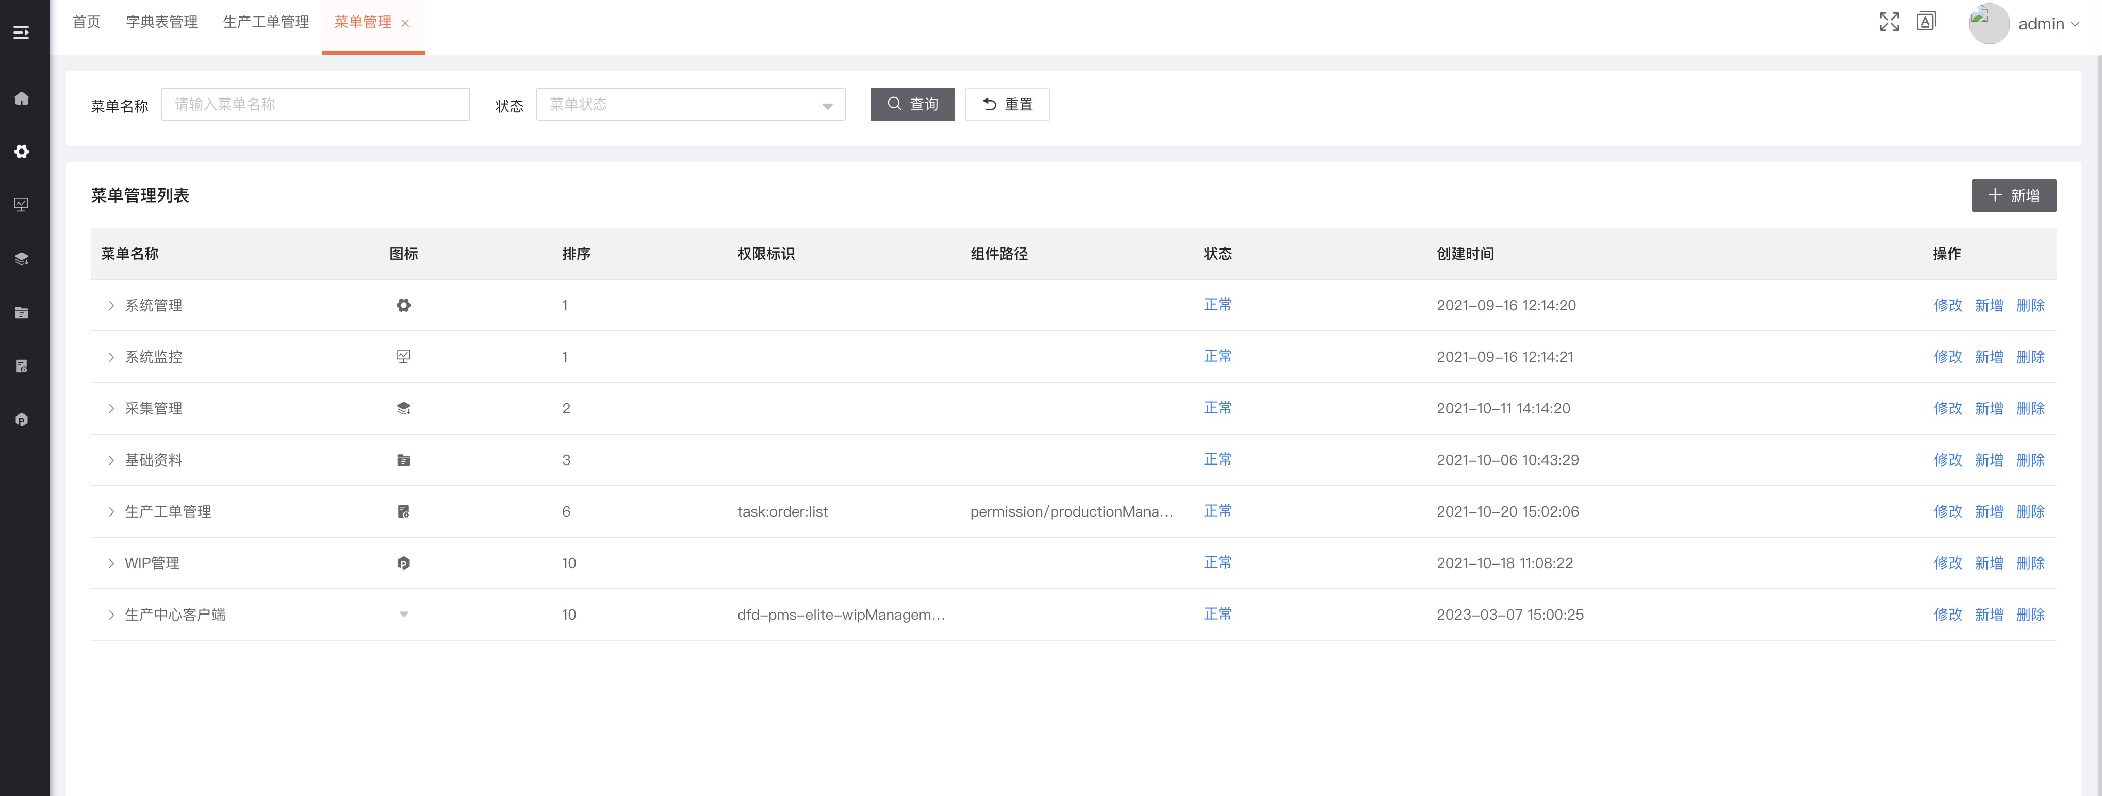
Task: Click 新增 in the 系统监控 row
Action: (x=1989, y=356)
